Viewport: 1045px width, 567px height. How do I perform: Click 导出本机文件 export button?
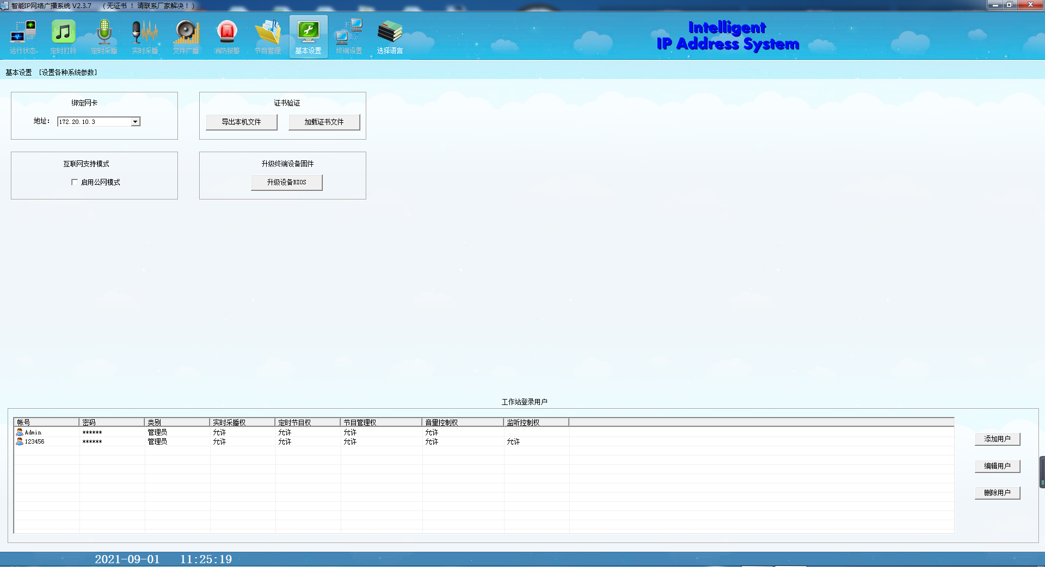(241, 122)
